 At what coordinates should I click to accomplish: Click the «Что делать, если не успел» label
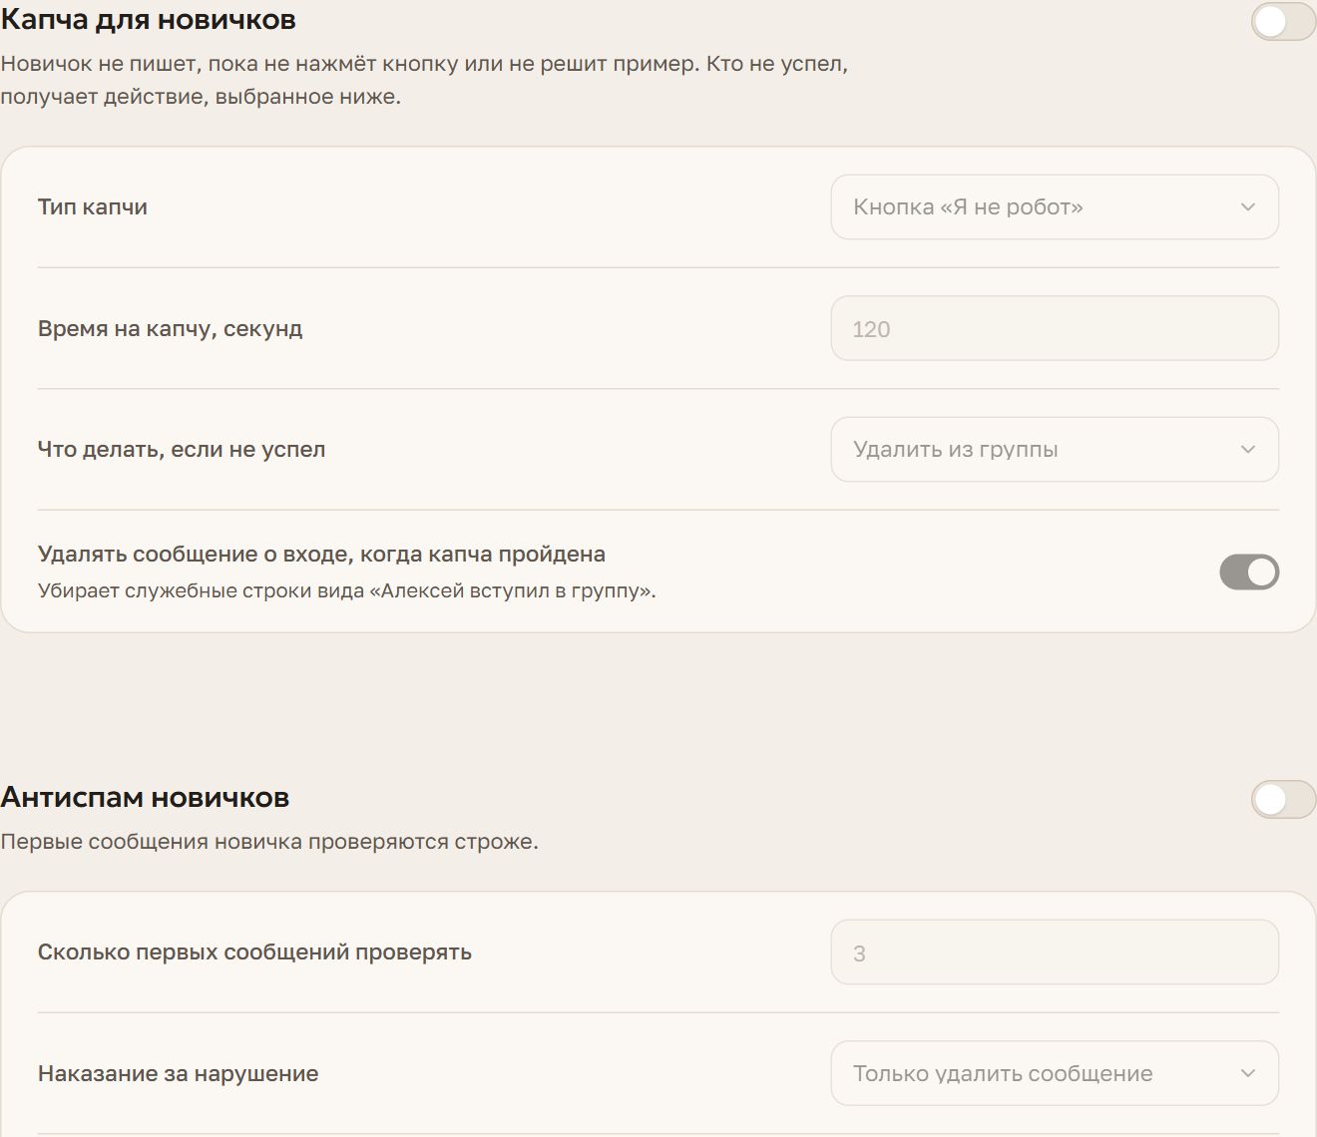click(182, 449)
